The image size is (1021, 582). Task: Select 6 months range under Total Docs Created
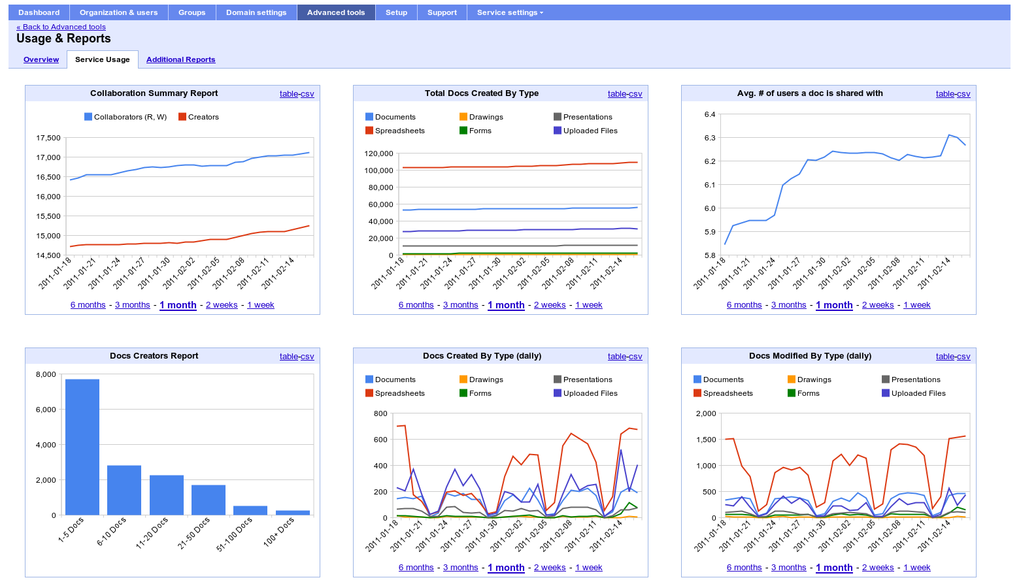pos(416,305)
